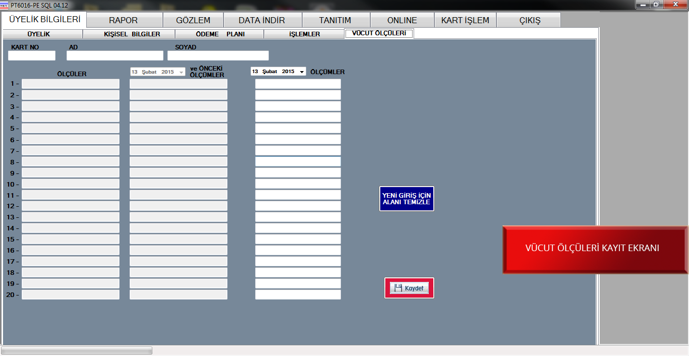Switch to KART İŞLEM tab

(x=465, y=20)
